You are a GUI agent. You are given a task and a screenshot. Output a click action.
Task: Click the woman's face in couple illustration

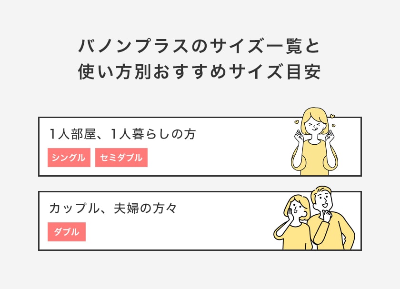click(298, 208)
